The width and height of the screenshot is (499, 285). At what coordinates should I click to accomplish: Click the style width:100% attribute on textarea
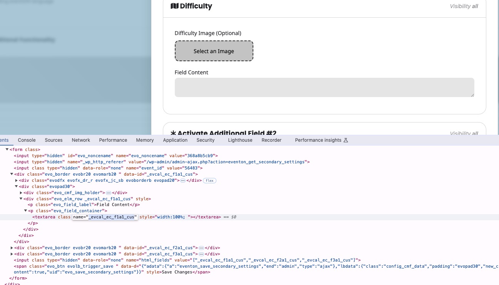(165, 217)
